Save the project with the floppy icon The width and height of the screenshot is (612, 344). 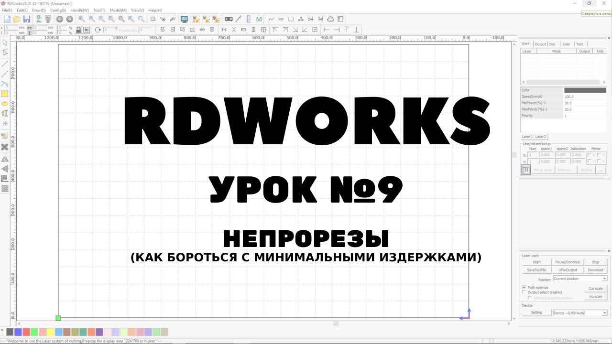pos(27,19)
